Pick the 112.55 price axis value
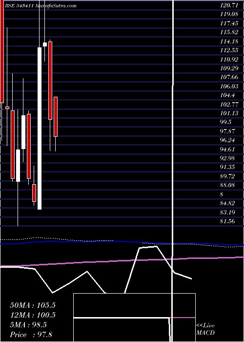Viewport: 244px width, 342px height. click(x=229, y=50)
